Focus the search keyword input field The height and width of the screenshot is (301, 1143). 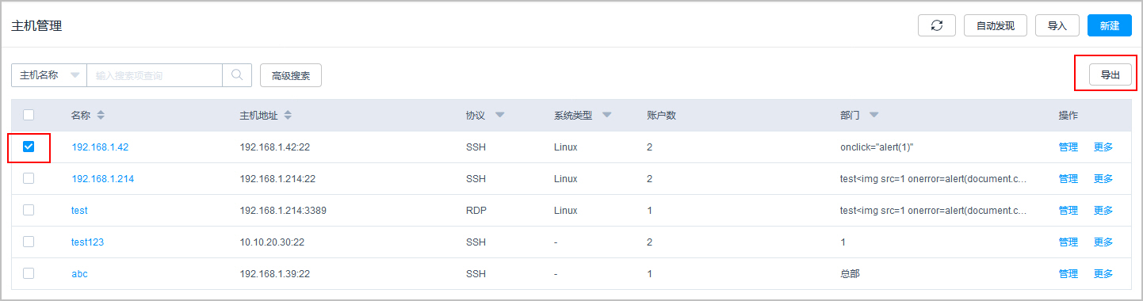point(155,75)
